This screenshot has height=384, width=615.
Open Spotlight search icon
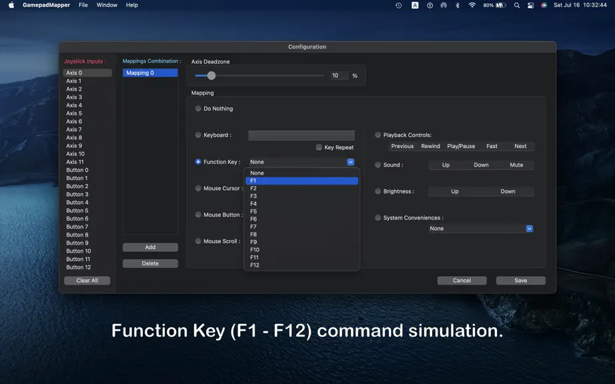pyautogui.click(x=517, y=5)
